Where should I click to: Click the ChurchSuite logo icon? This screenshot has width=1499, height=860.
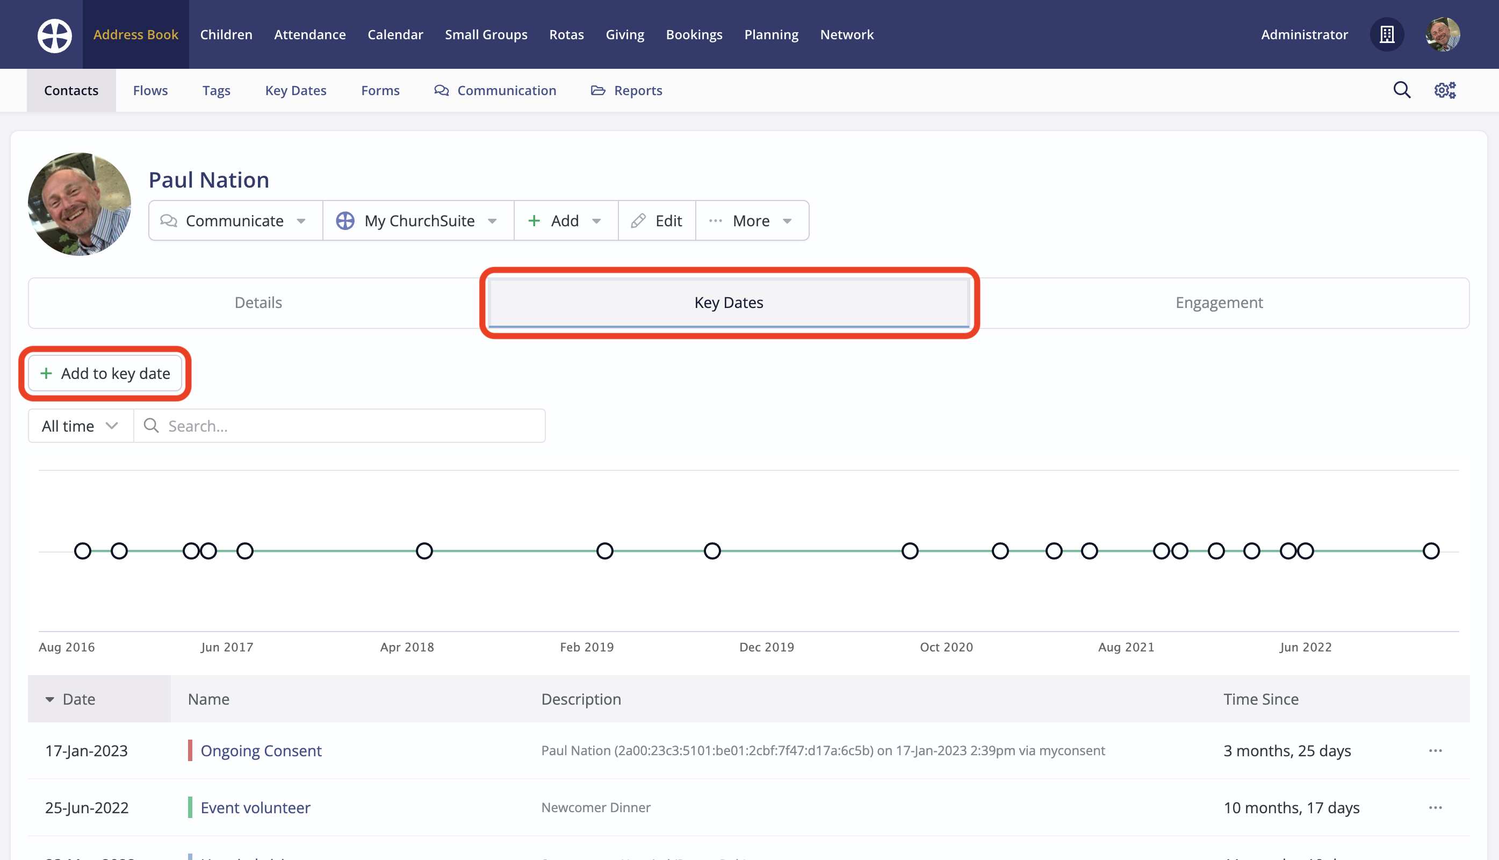[54, 35]
